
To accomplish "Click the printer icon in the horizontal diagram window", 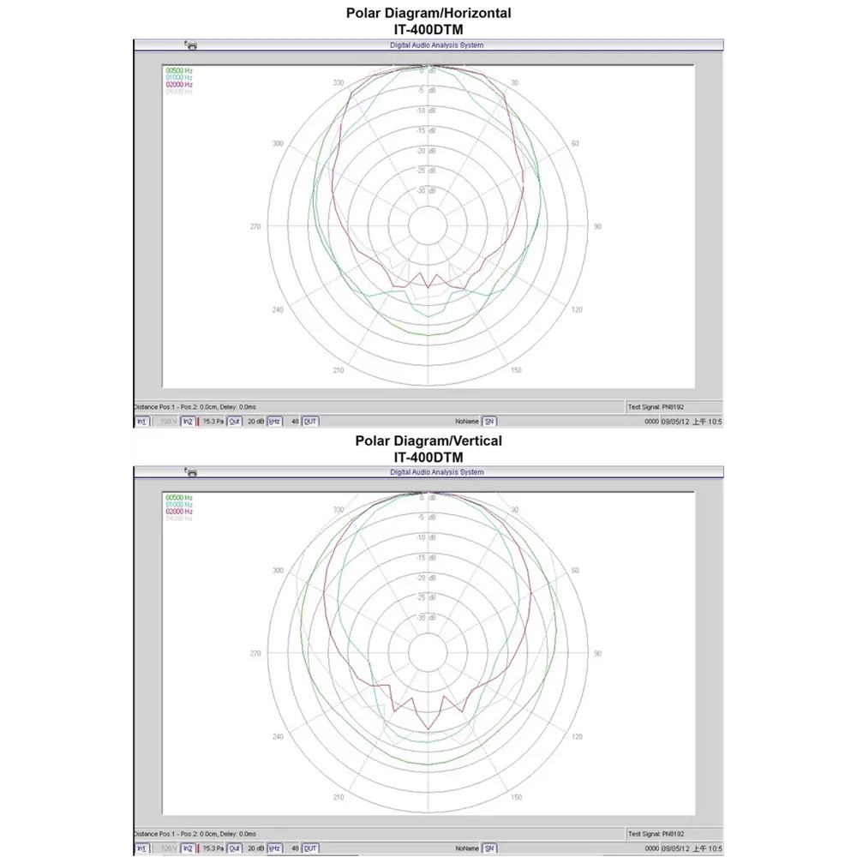I will click(x=191, y=45).
